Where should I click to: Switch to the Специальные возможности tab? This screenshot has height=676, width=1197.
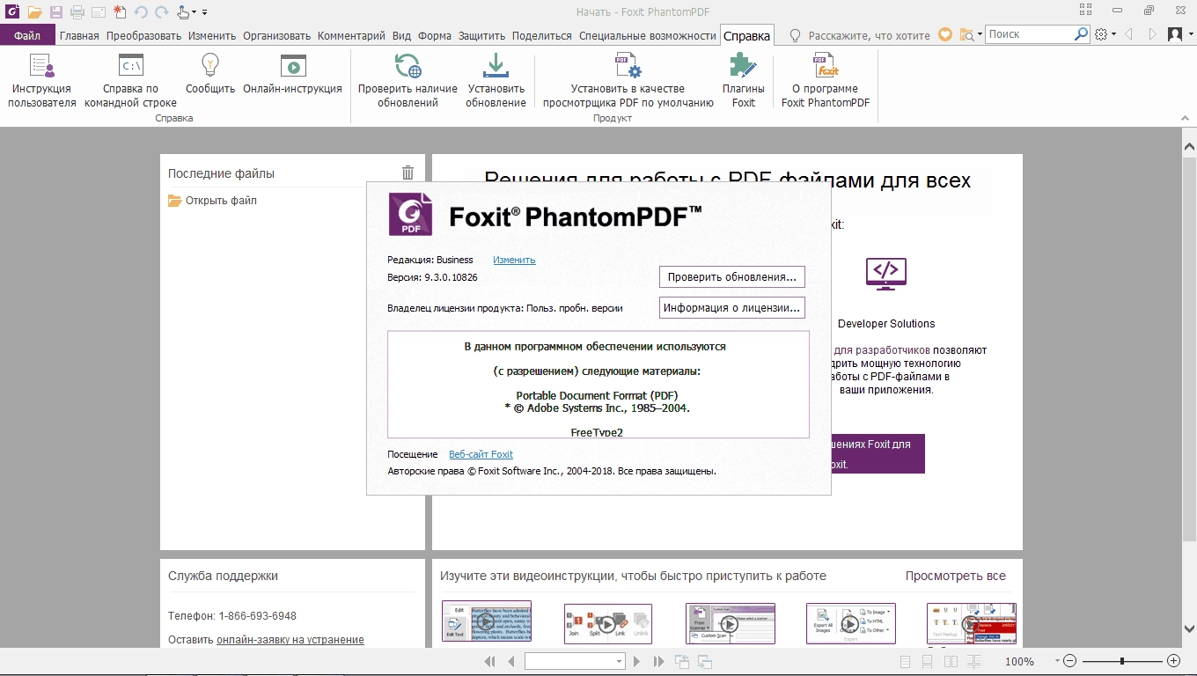click(648, 35)
